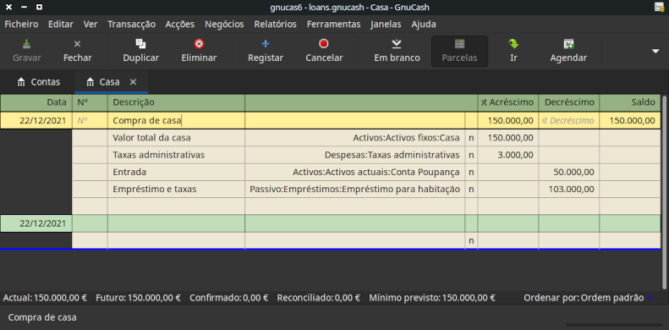Click the Compra de casa description field

pos(176,121)
